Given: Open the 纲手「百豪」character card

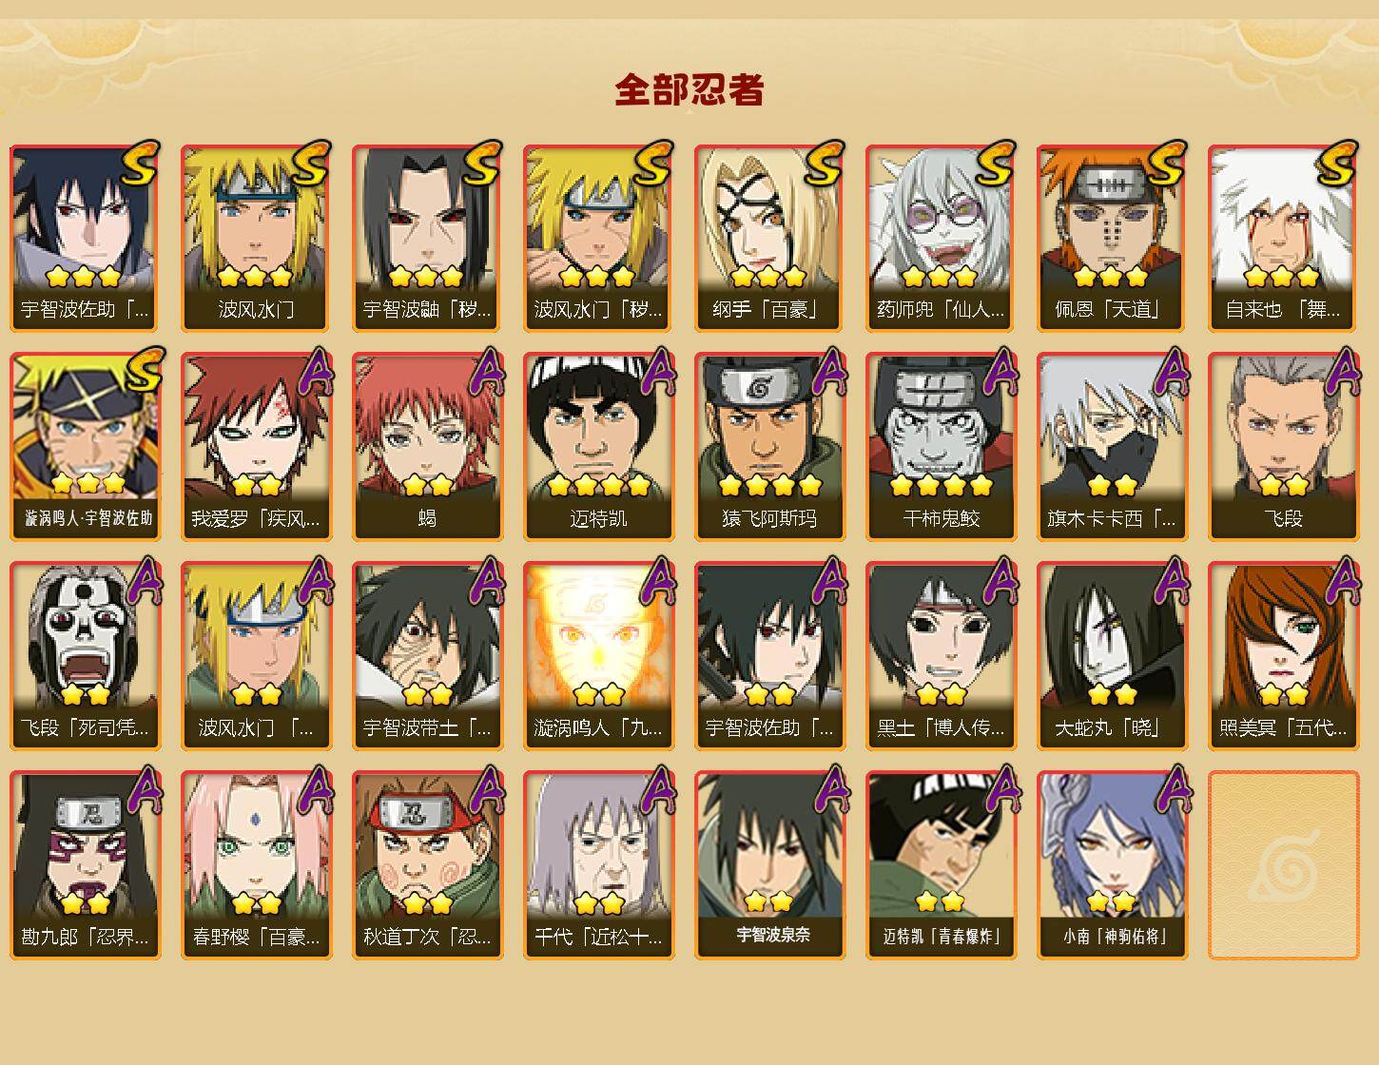Looking at the screenshot, I should point(769,238).
